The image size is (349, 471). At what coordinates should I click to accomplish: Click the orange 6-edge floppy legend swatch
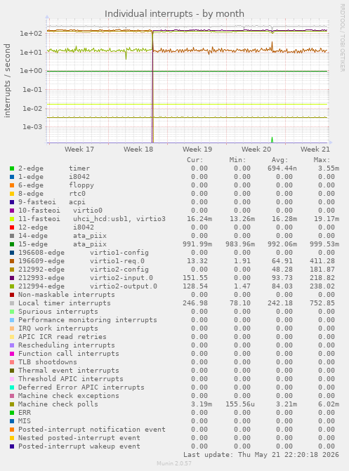12,185
